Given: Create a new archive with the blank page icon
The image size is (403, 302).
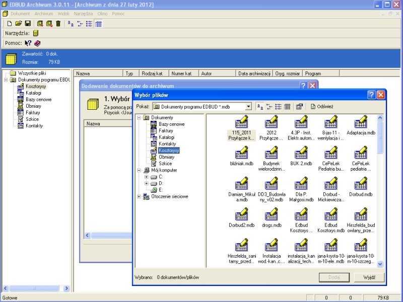Looking at the screenshot, I should 9,24.
